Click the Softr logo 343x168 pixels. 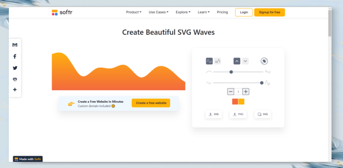(62, 12)
